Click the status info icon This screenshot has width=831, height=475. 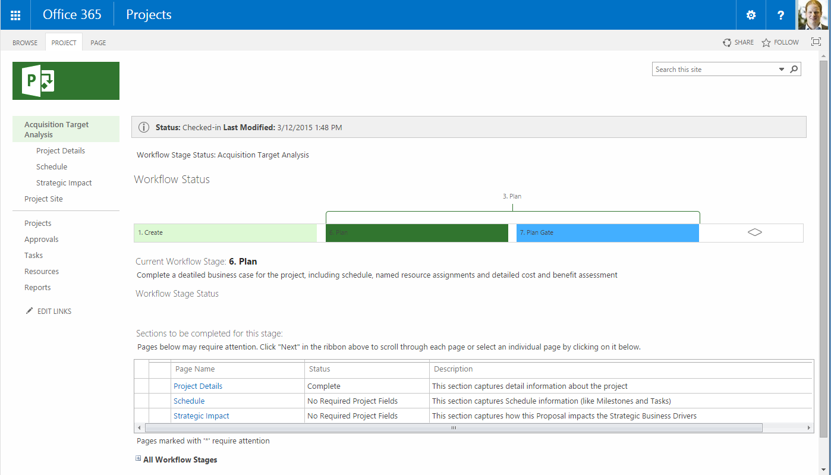point(143,127)
